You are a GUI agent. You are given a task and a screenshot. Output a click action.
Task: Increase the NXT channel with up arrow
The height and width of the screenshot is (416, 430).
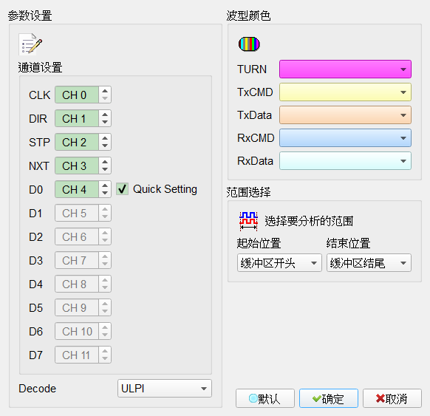point(105,162)
